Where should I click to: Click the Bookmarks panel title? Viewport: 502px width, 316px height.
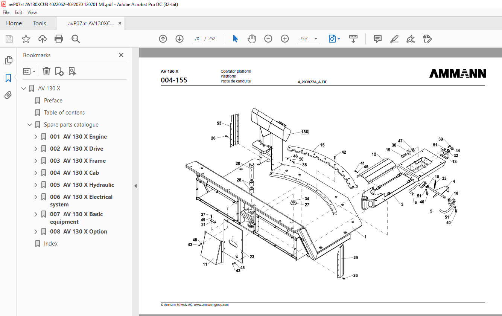click(x=37, y=55)
